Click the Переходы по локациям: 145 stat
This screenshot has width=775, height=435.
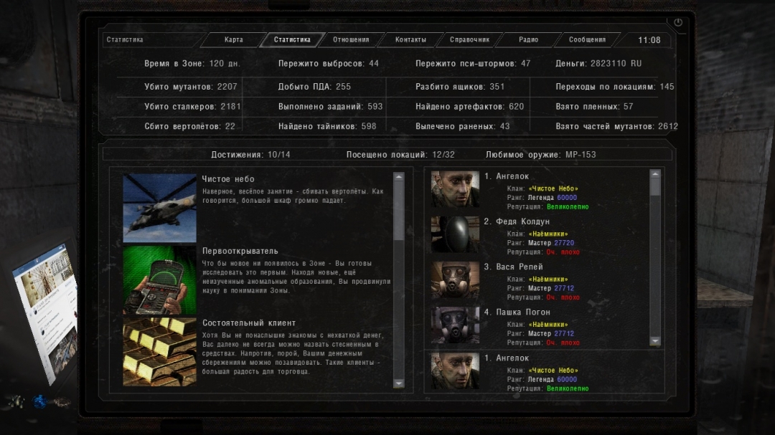point(615,87)
